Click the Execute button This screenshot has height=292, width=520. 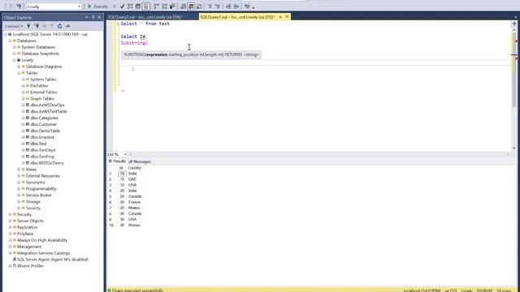click(x=97, y=6)
